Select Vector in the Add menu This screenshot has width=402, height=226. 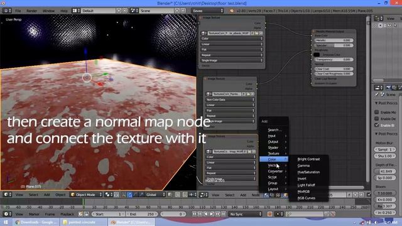click(x=274, y=165)
